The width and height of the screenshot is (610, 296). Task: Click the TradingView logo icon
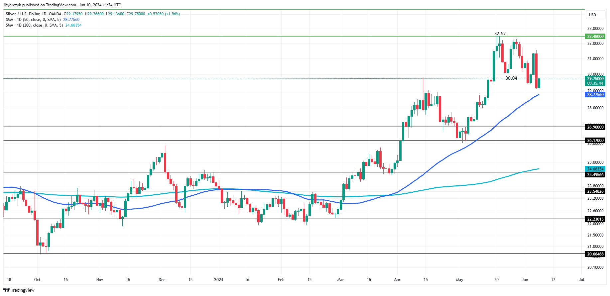pyautogui.click(x=6, y=290)
